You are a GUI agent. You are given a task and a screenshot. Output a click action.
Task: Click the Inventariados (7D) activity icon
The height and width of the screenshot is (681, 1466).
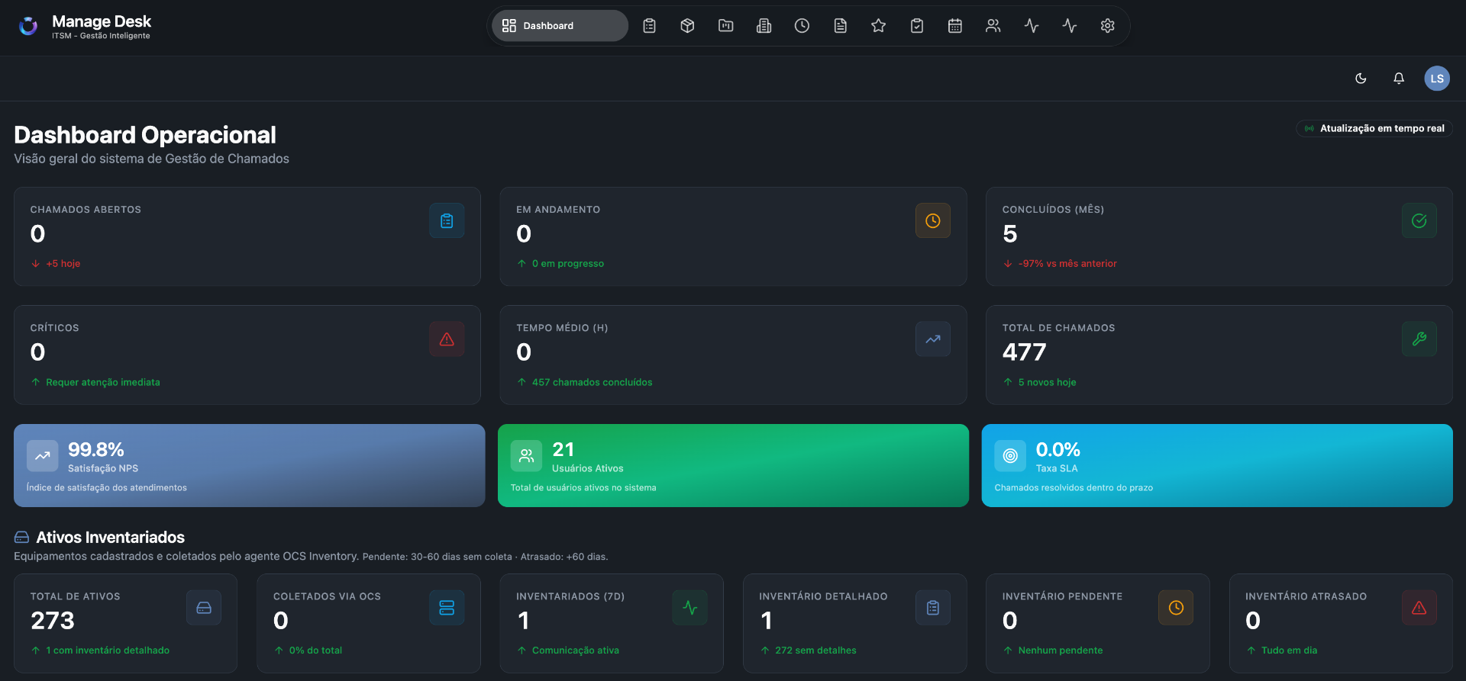coord(690,608)
